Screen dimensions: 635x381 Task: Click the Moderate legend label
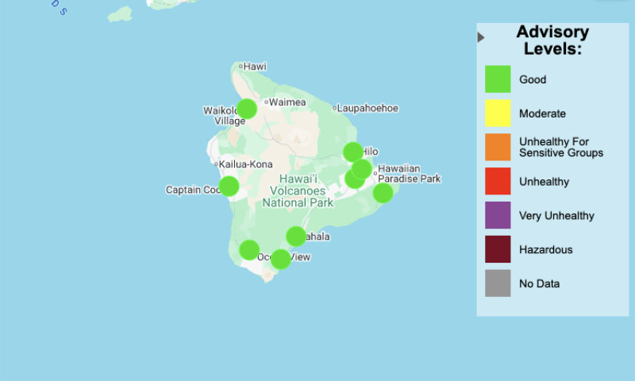pos(542,114)
